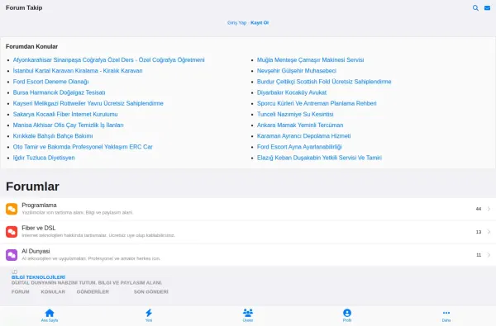Open İstanbul Kartal Karavan Kiralama topic

[x=78, y=71]
